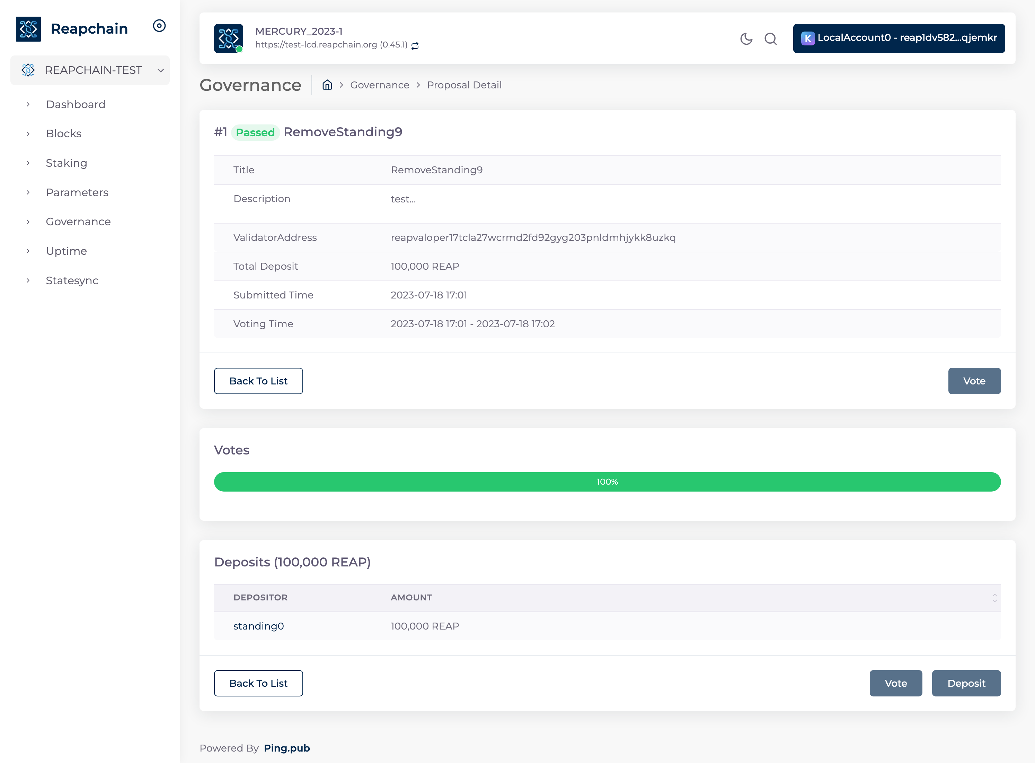This screenshot has width=1035, height=763.
Task: Click the MERCURY_2023-1 chain logo
Action: click(x=228, y=38)
